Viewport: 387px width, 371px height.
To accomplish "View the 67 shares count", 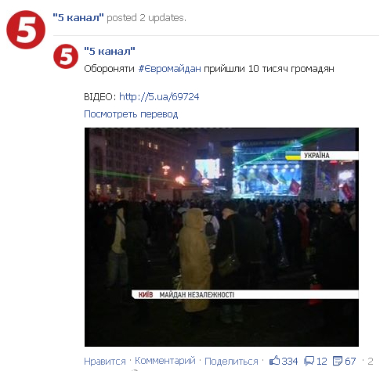I will (350, 362).
